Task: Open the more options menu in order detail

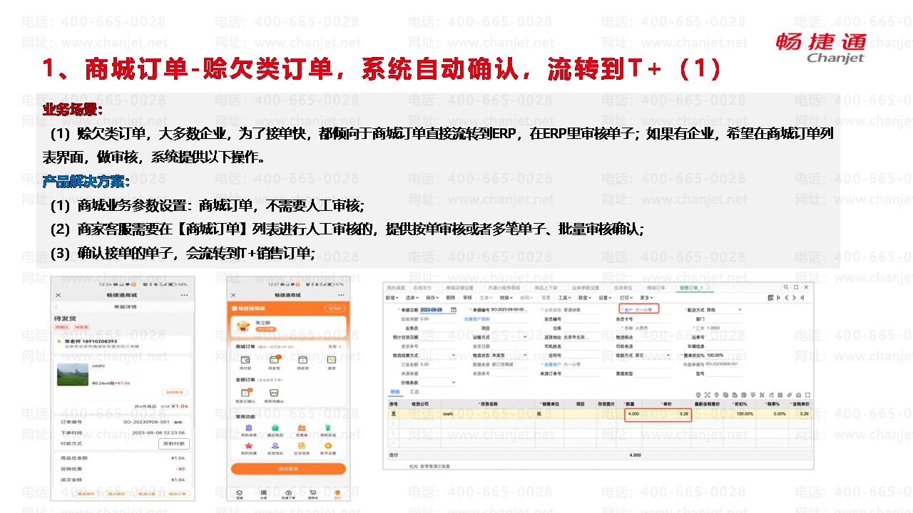Action: pos(184,294)
